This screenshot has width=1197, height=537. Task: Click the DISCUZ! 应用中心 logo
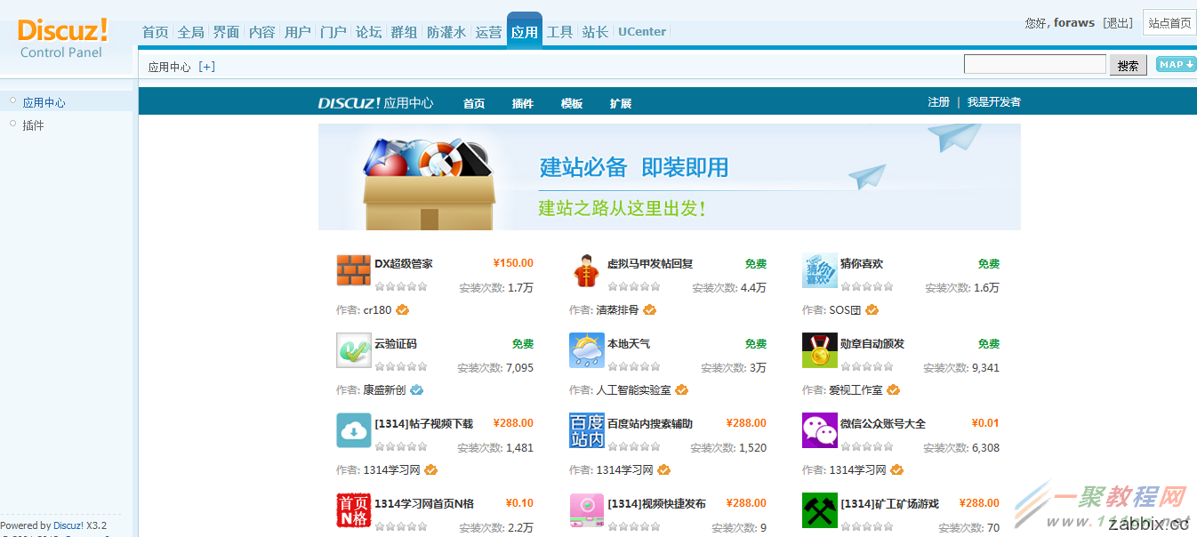[375, 103]
